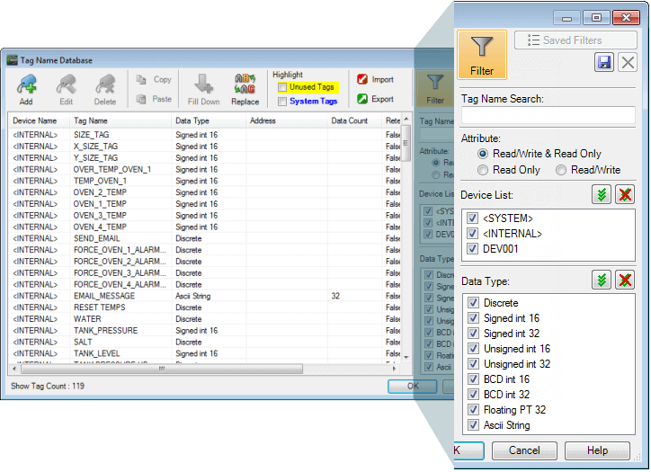Delete saved filter with X icon
Viewport: 651px width, 472px height.
tap(628, 63)
